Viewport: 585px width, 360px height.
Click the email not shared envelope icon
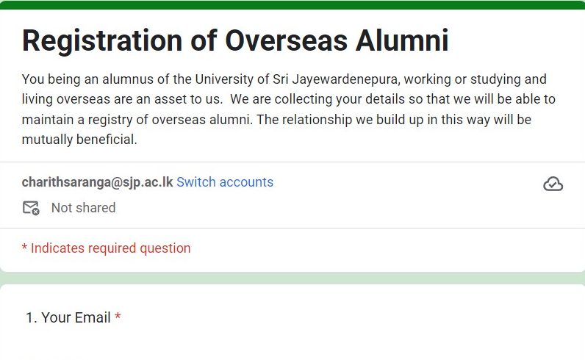coord(31,208)
